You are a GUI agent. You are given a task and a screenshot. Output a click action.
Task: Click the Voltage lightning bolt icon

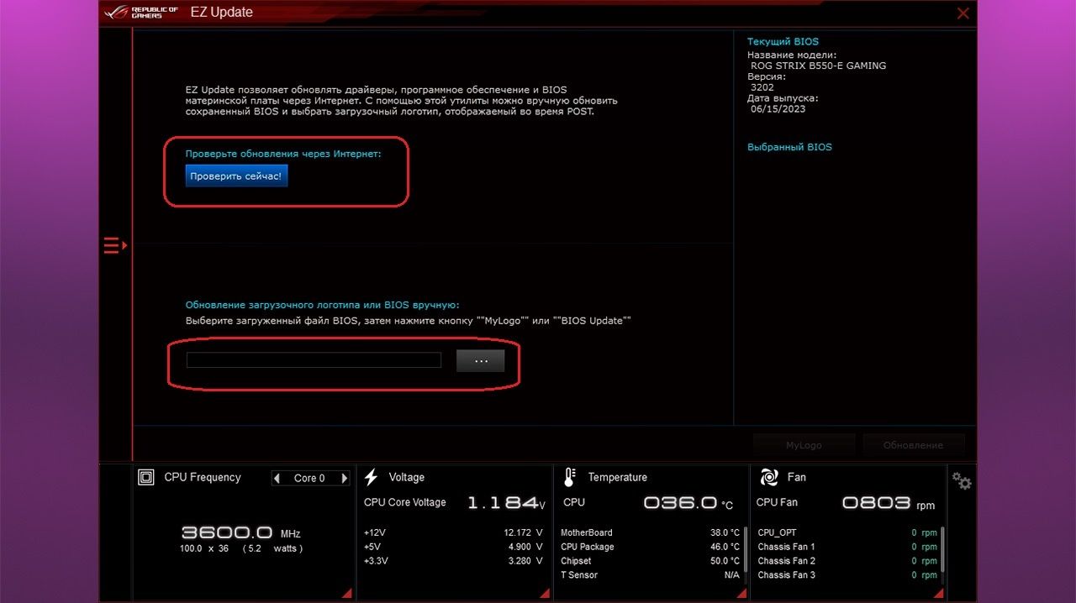[x=371, y=478]
